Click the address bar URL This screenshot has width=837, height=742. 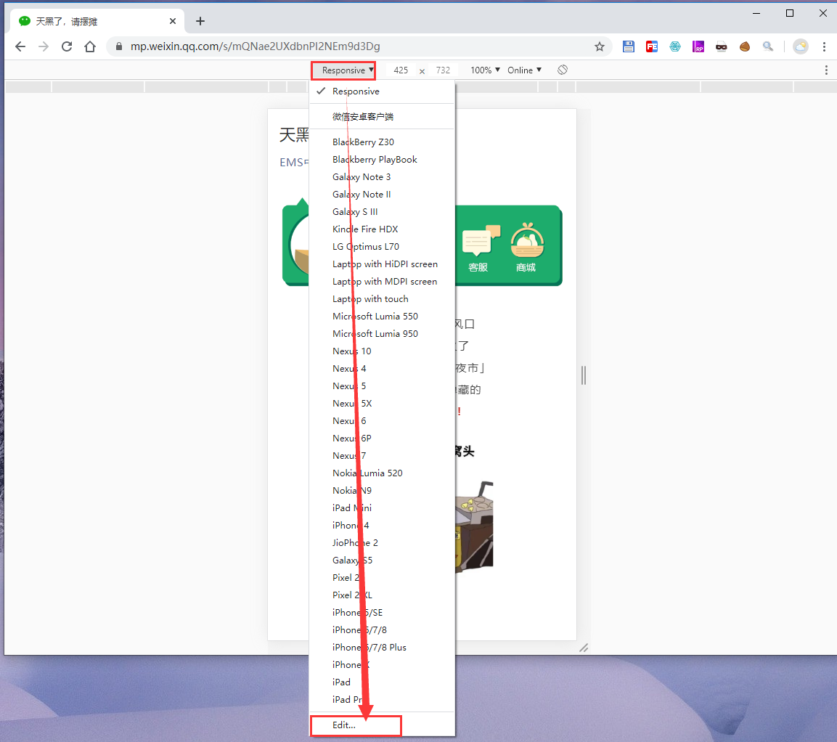[x=255, y=46]
